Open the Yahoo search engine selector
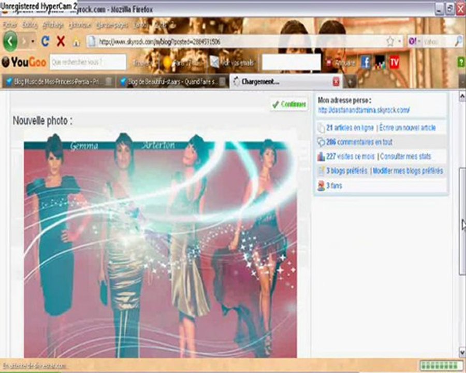 click(414, 41)
